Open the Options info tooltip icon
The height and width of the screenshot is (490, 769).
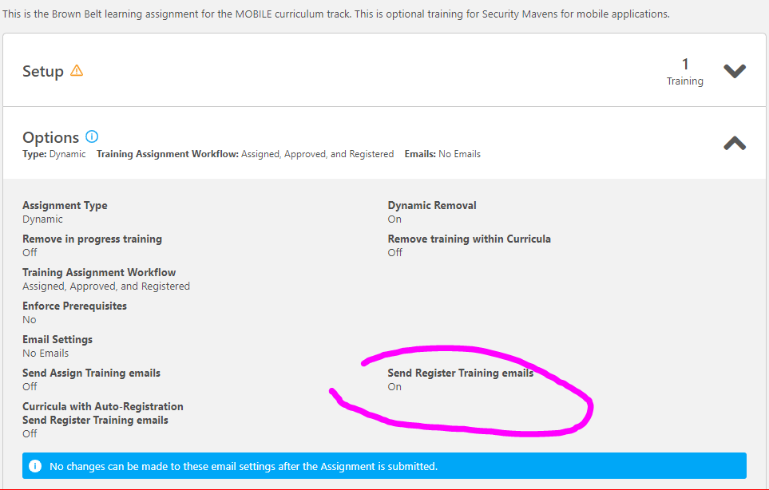90,135
